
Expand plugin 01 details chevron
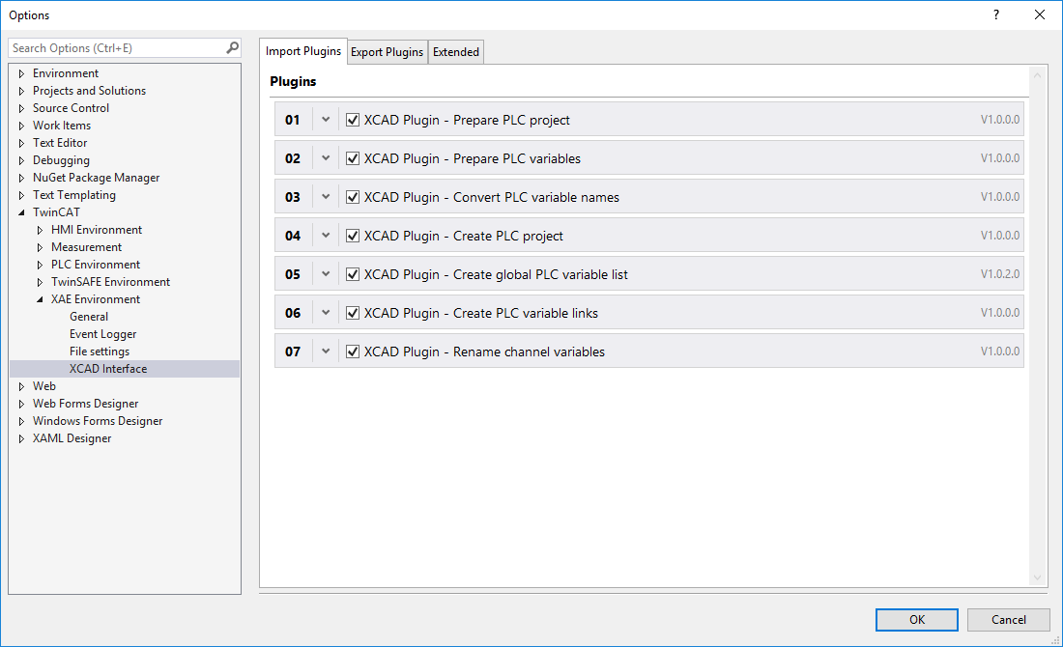pos(326,120)
